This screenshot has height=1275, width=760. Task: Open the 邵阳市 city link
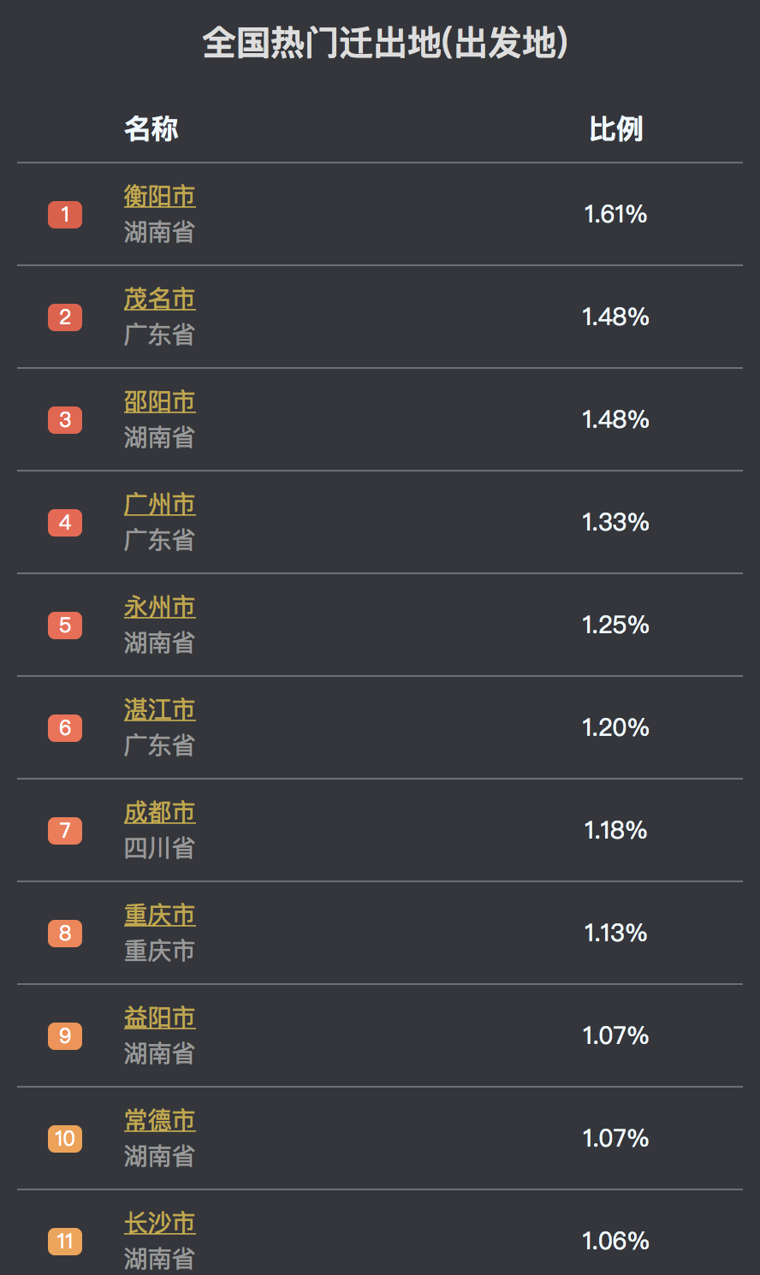tap(159, 402)
